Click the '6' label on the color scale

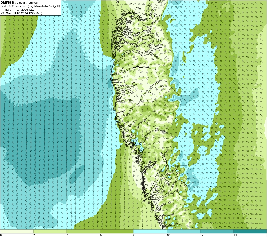pos(101,235)
